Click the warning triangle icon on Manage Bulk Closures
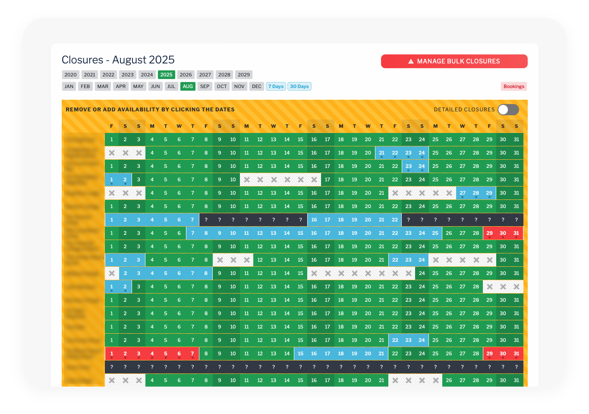The height and width of the screenshot is (414, 589). (411, 61)
